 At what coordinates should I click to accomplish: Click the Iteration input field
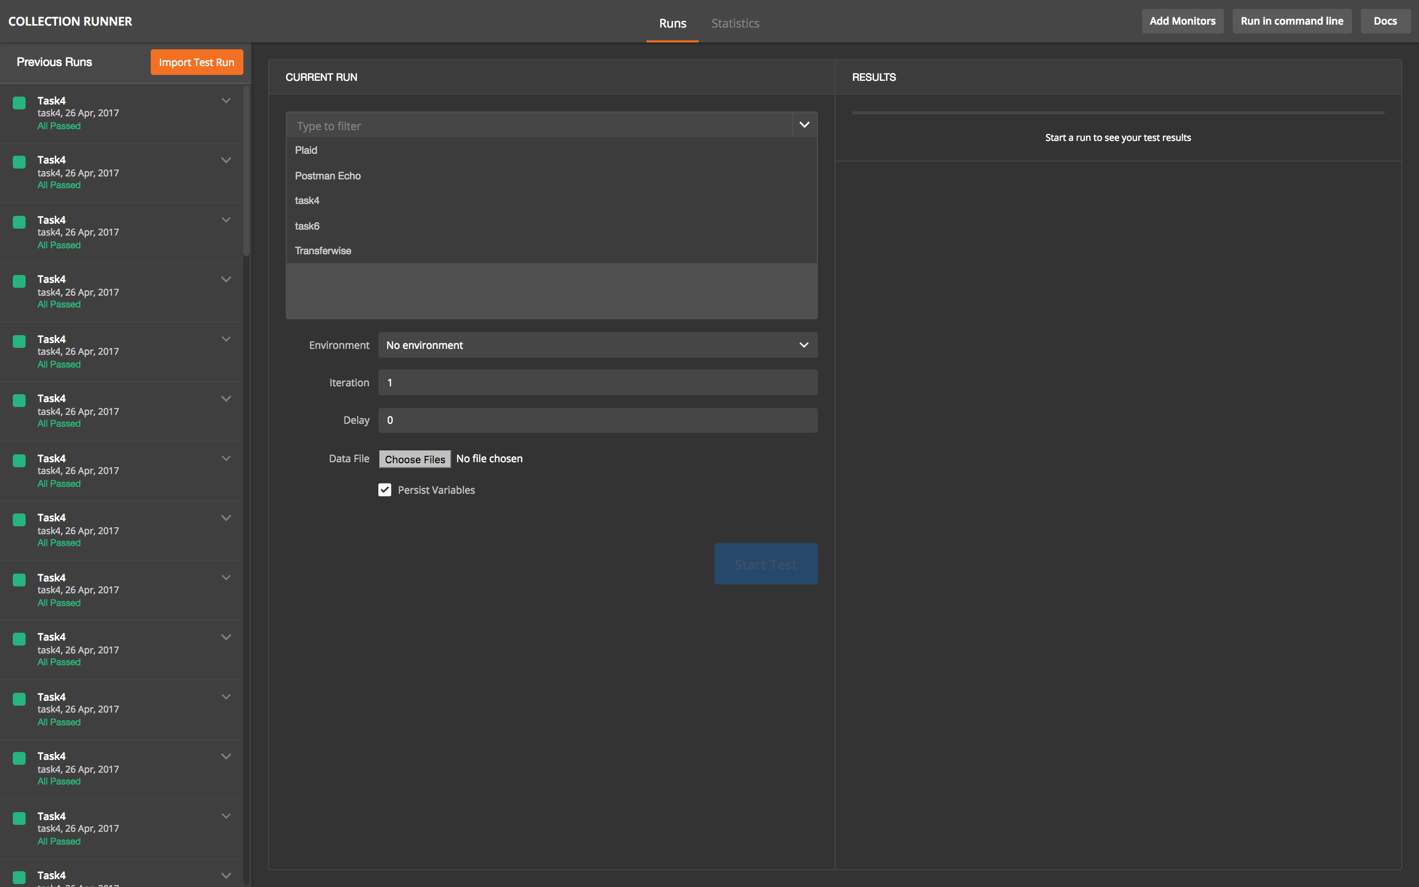tap(597, 382)
